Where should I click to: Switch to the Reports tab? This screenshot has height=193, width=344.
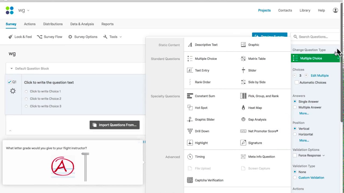click(x=107, y=24)
